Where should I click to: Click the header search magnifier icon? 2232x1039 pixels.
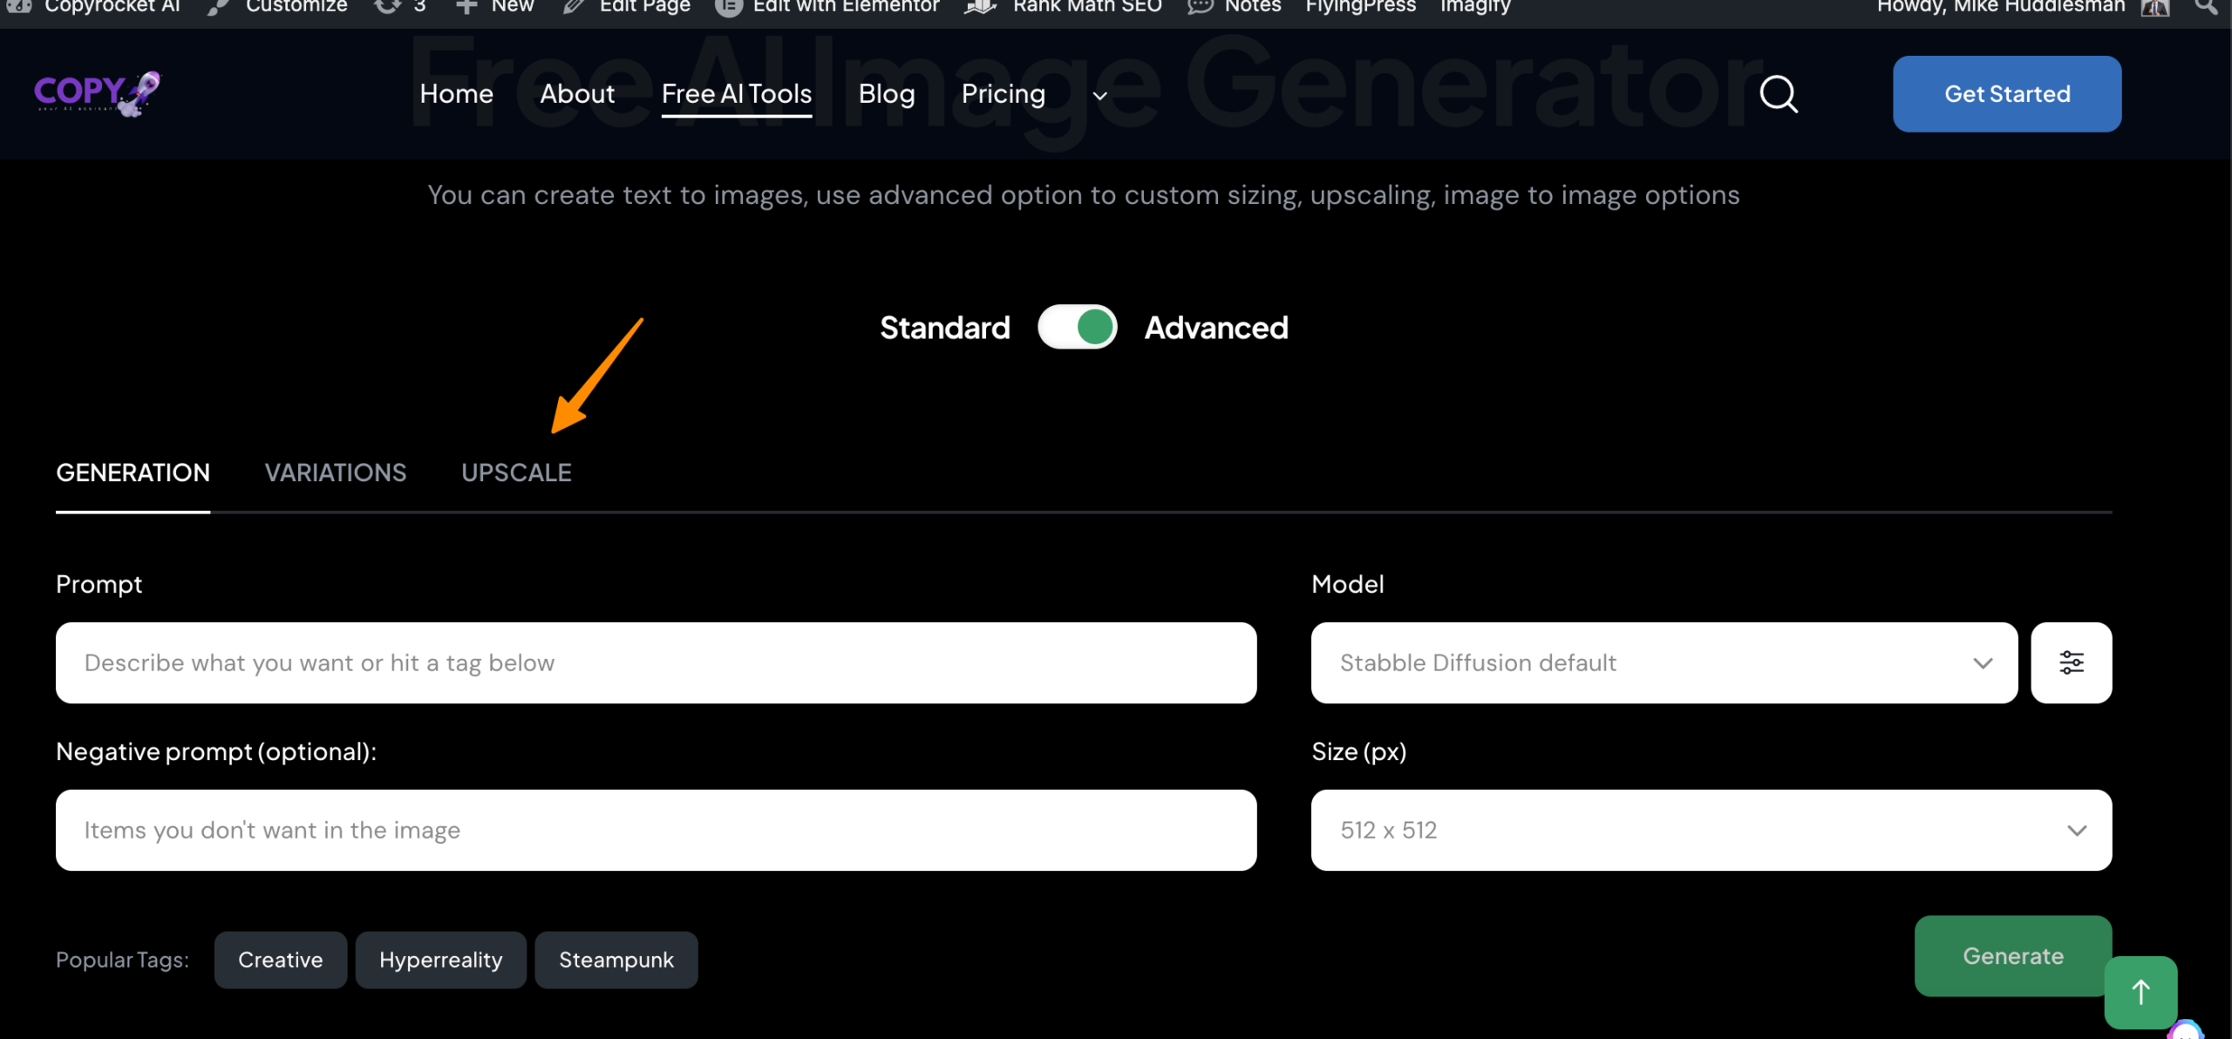(1779, 94)
